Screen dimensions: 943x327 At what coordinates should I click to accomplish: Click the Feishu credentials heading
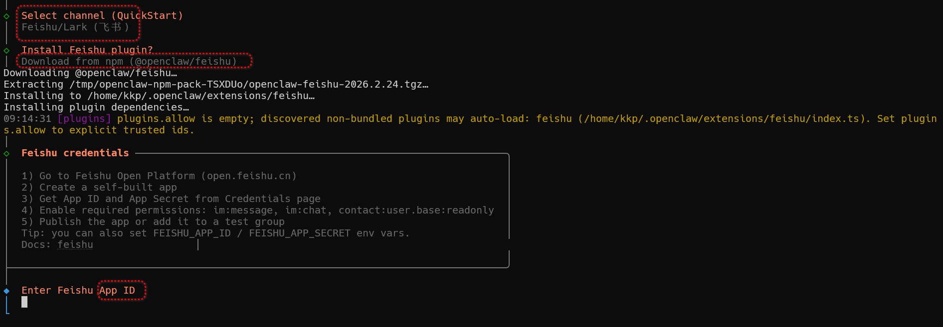75,153
